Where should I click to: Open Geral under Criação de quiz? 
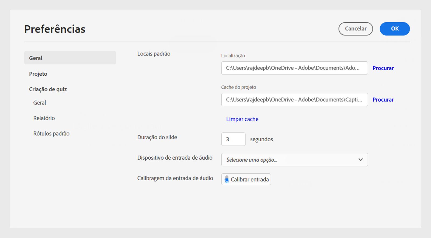(x=40, y=103)
